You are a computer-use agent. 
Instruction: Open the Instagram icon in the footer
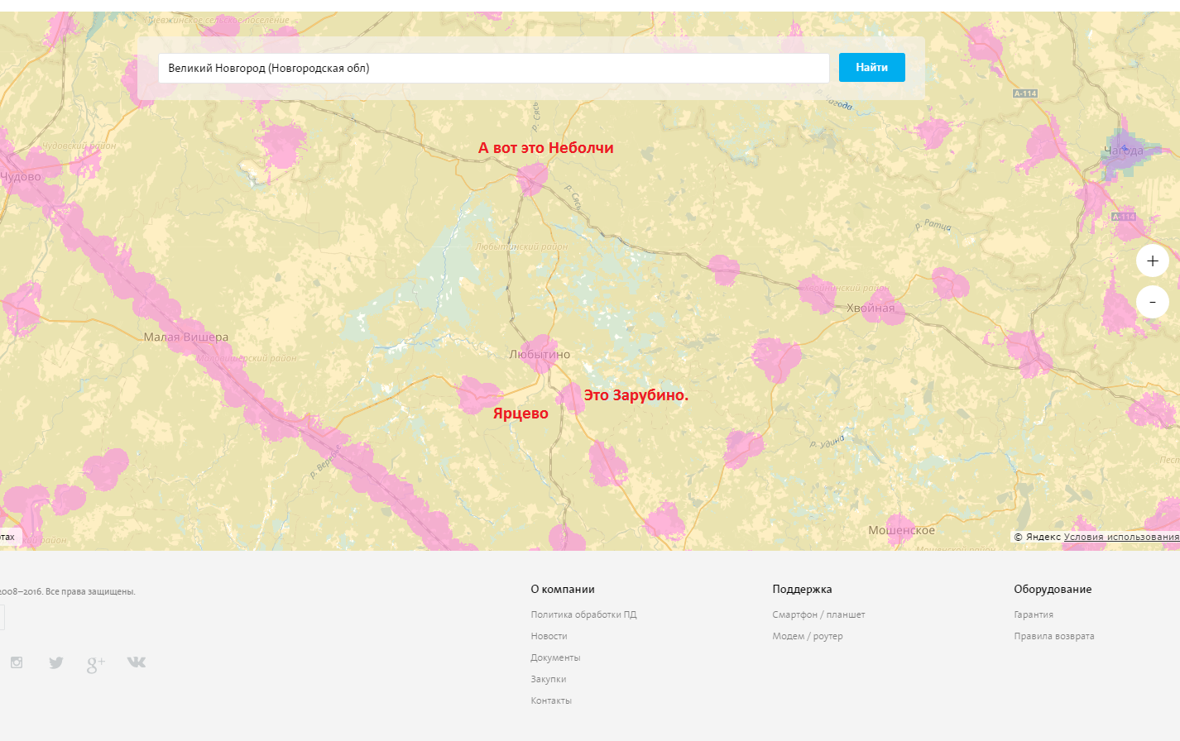[x=17, y=662]
